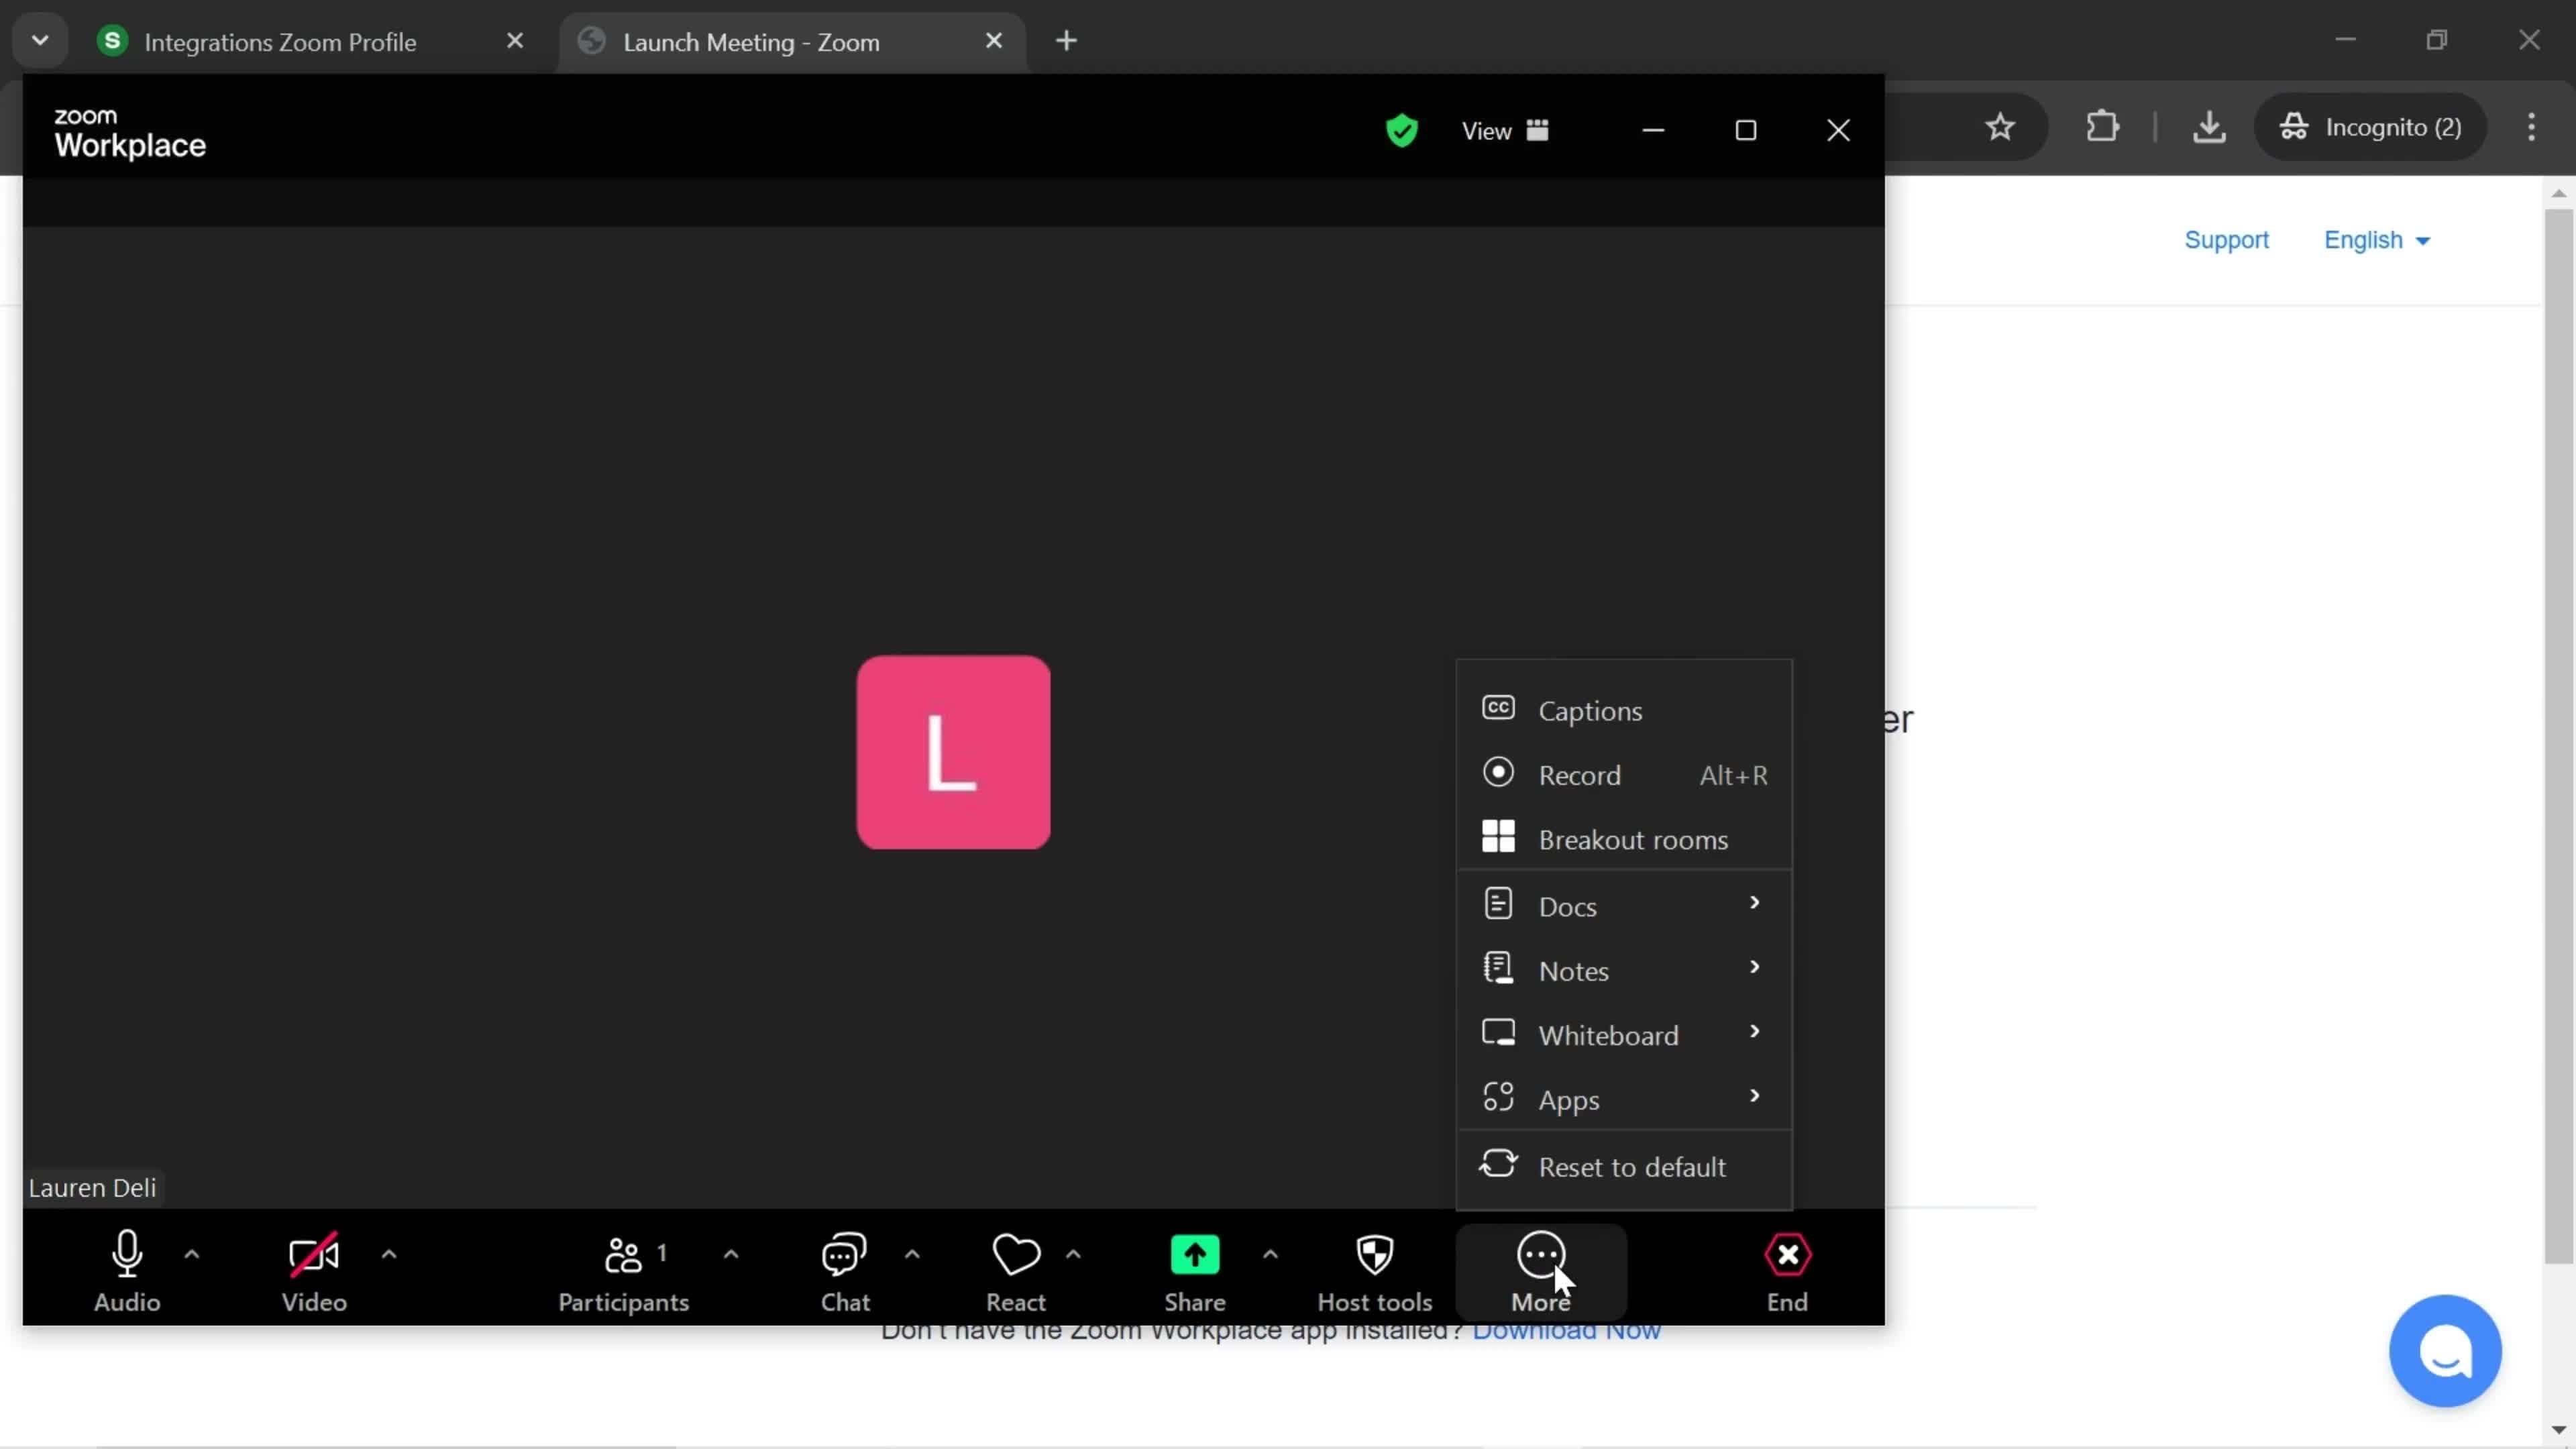The image size is (2576, 1449).
Task: Maximize the Zoom meeting window
Action: click(x=1746, y=131)
